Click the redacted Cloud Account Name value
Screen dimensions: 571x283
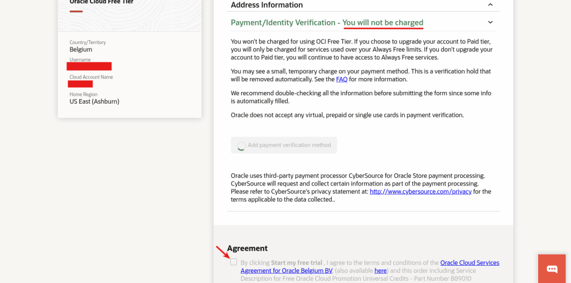click(x=80, y=84)
